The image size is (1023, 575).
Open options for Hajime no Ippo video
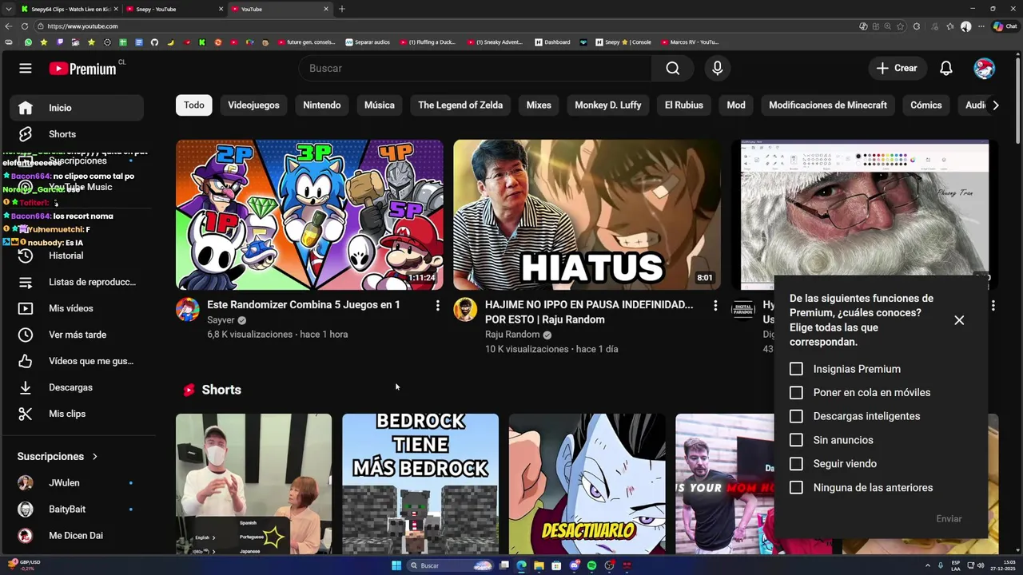(715, 305)
